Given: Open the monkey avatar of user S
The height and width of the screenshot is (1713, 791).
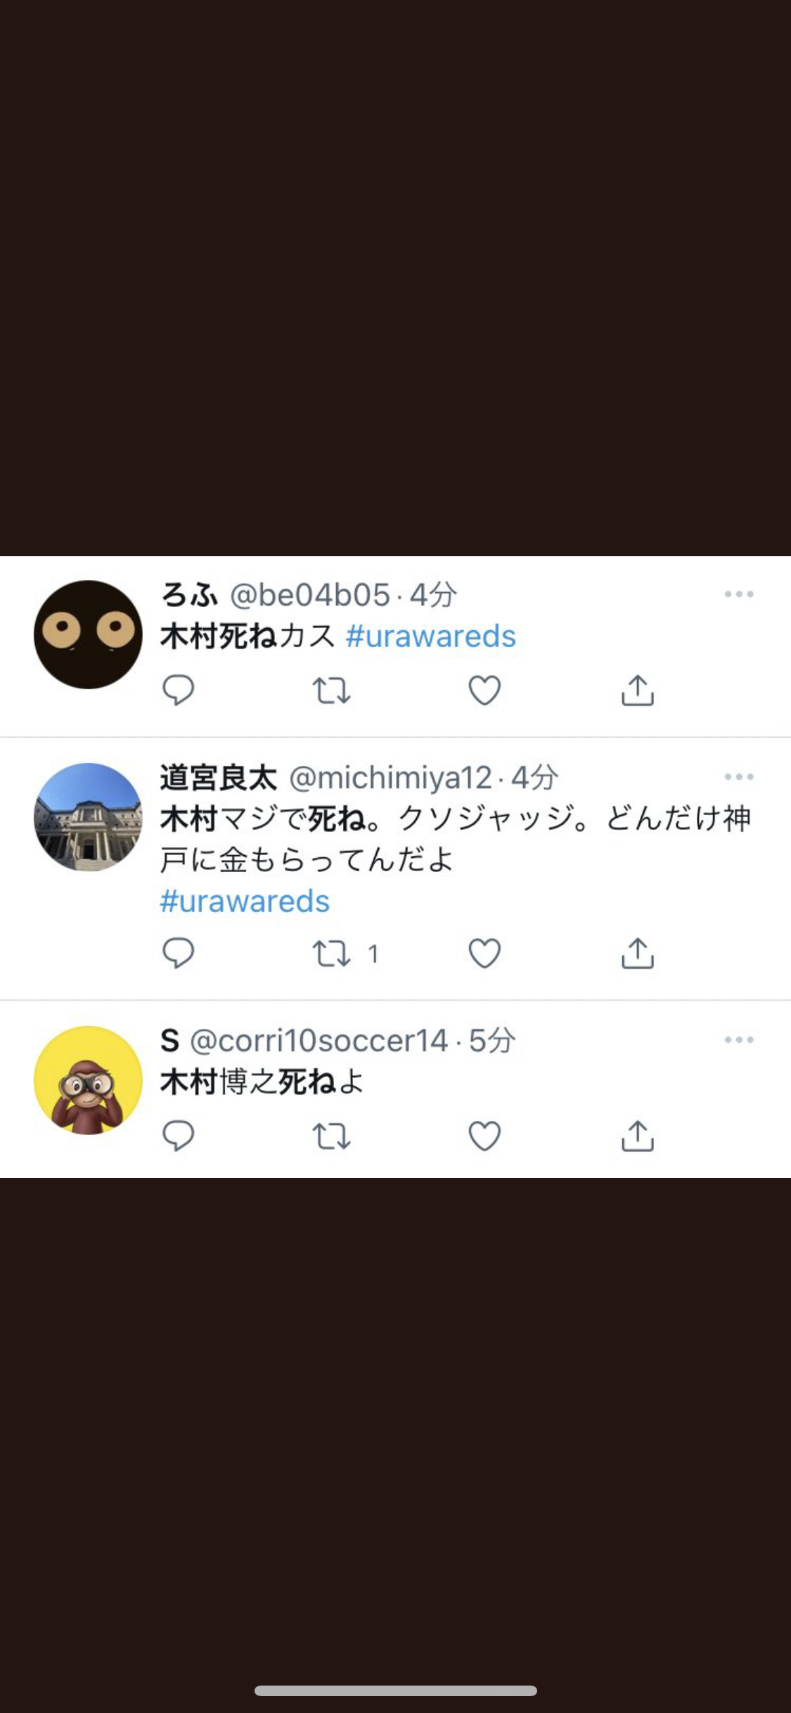Looking at the screenshot, I should 88,1080.
